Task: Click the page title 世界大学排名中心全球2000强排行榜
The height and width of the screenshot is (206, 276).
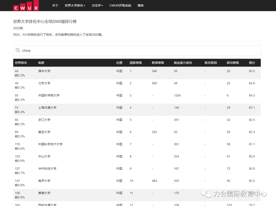Action: 45,22
